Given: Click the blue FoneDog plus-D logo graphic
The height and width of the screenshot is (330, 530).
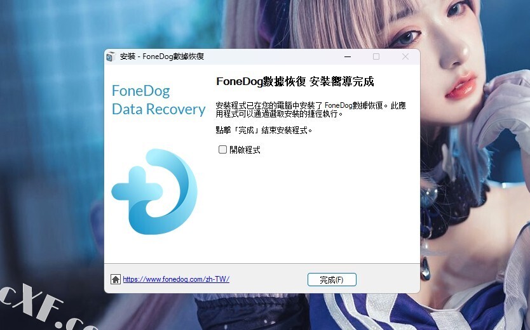Looking at the screenshot, I should [154, 192].
